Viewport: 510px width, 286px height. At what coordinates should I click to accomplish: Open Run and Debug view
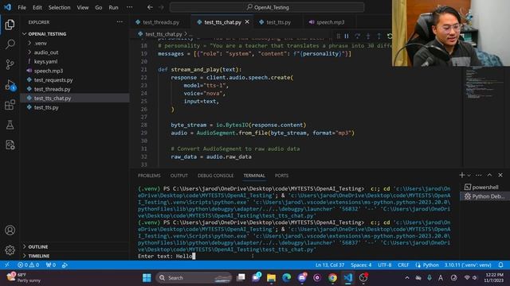coord(10,85)
